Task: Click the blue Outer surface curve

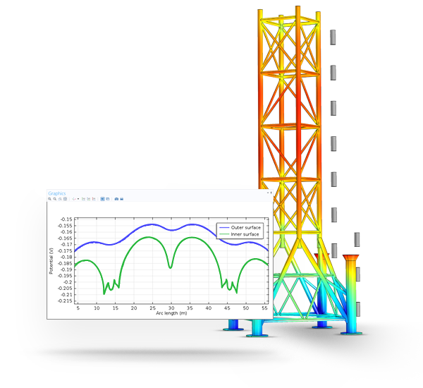Action: tap(152, 224)
